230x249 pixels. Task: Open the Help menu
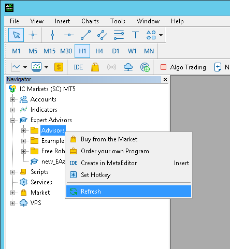pyautogui.click(x=177, y=21)
